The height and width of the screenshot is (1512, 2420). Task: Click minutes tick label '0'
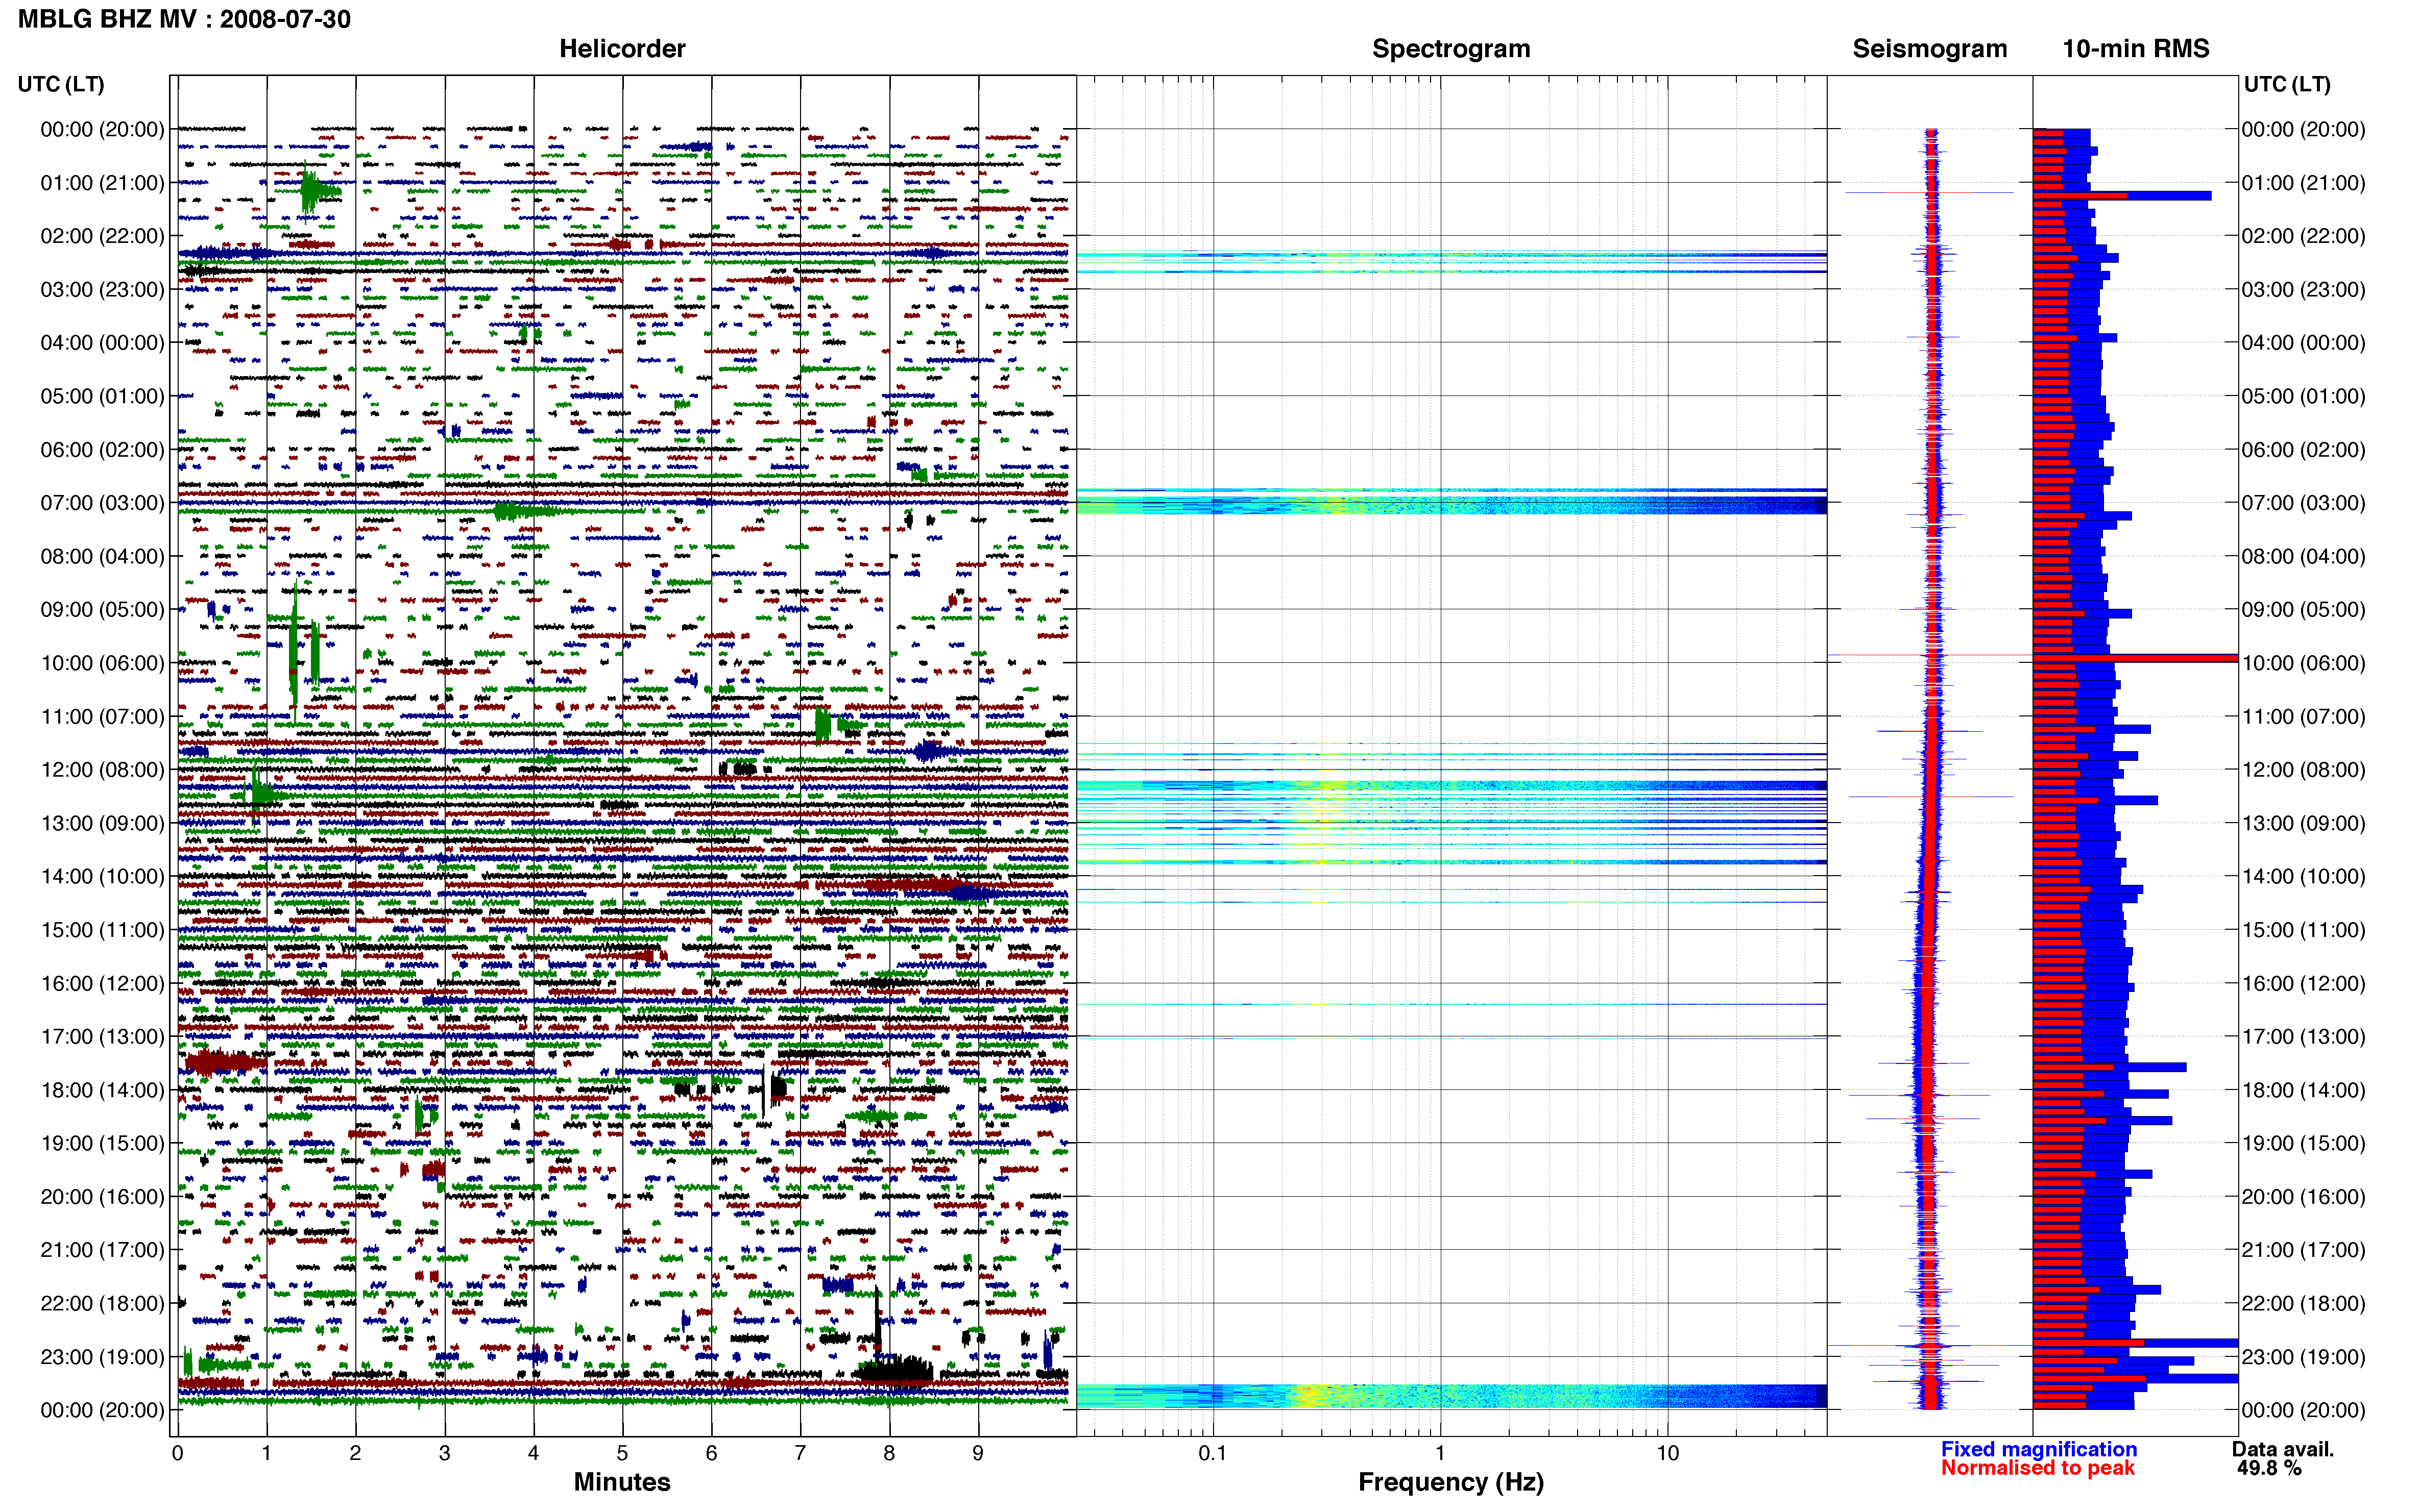(178, 1453)
